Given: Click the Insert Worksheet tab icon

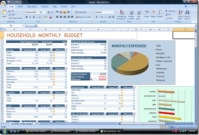Looking at the screenshot, I should (x=37, y=124).
